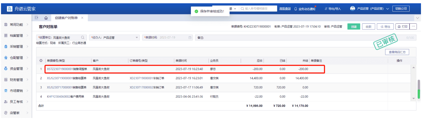423x122 pixels.
Task: Open the 高级查询 link
Action: click(285, 9)
